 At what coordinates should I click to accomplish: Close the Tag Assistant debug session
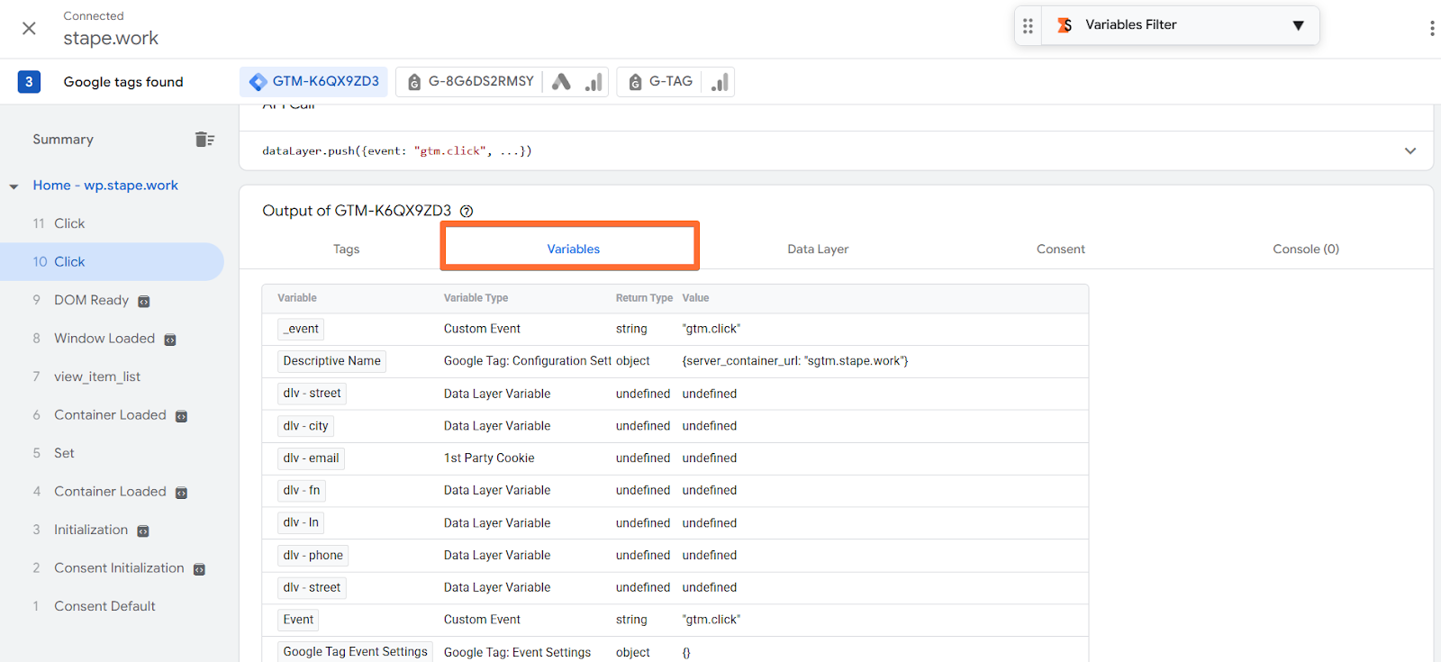pos(29,28)
